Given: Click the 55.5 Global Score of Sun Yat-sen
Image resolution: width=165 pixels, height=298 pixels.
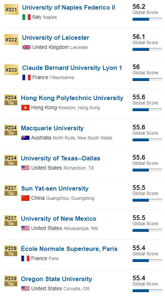Looking at the screenshot, I should 145,190.
